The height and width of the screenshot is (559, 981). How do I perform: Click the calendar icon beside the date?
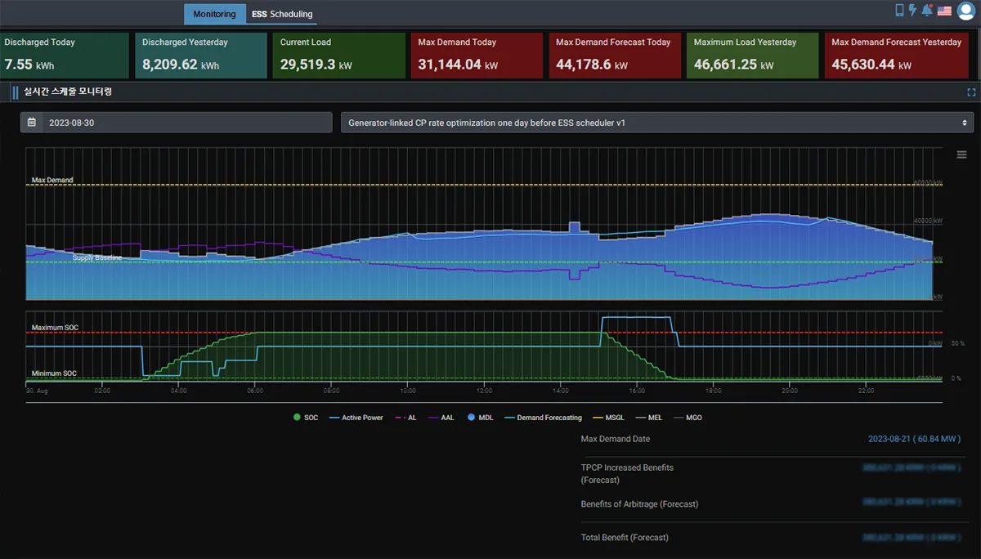click(32, 123)
